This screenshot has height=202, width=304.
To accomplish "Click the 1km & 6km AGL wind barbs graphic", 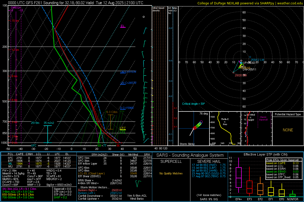I will click(x=138, y=183).
